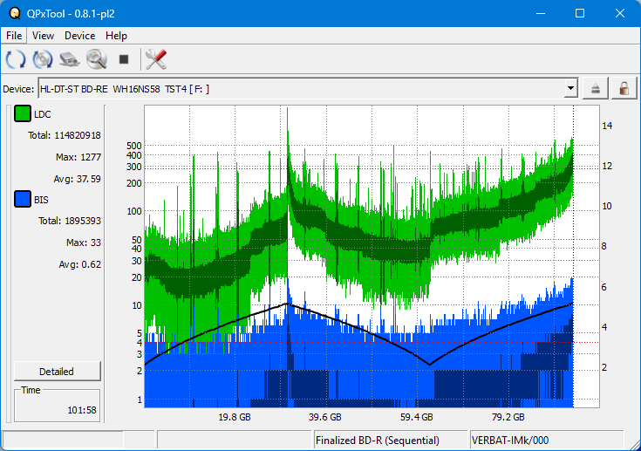Click the 19.8 GB axis label
The height and width of the screenshot is (451, 641).
pos(235,417)
